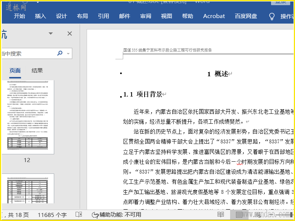295x221 pixels.
Task: Go to the 邮件 ribbon tab
Action: click(x=125, y=16)
